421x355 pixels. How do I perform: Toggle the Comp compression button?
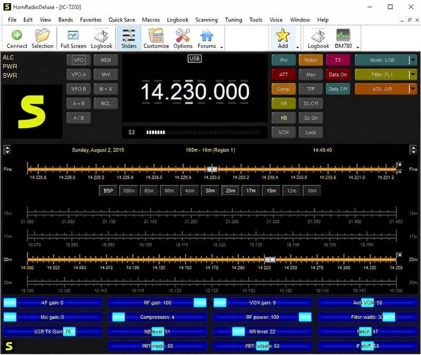pyautogui.click(x=283, y=89)
